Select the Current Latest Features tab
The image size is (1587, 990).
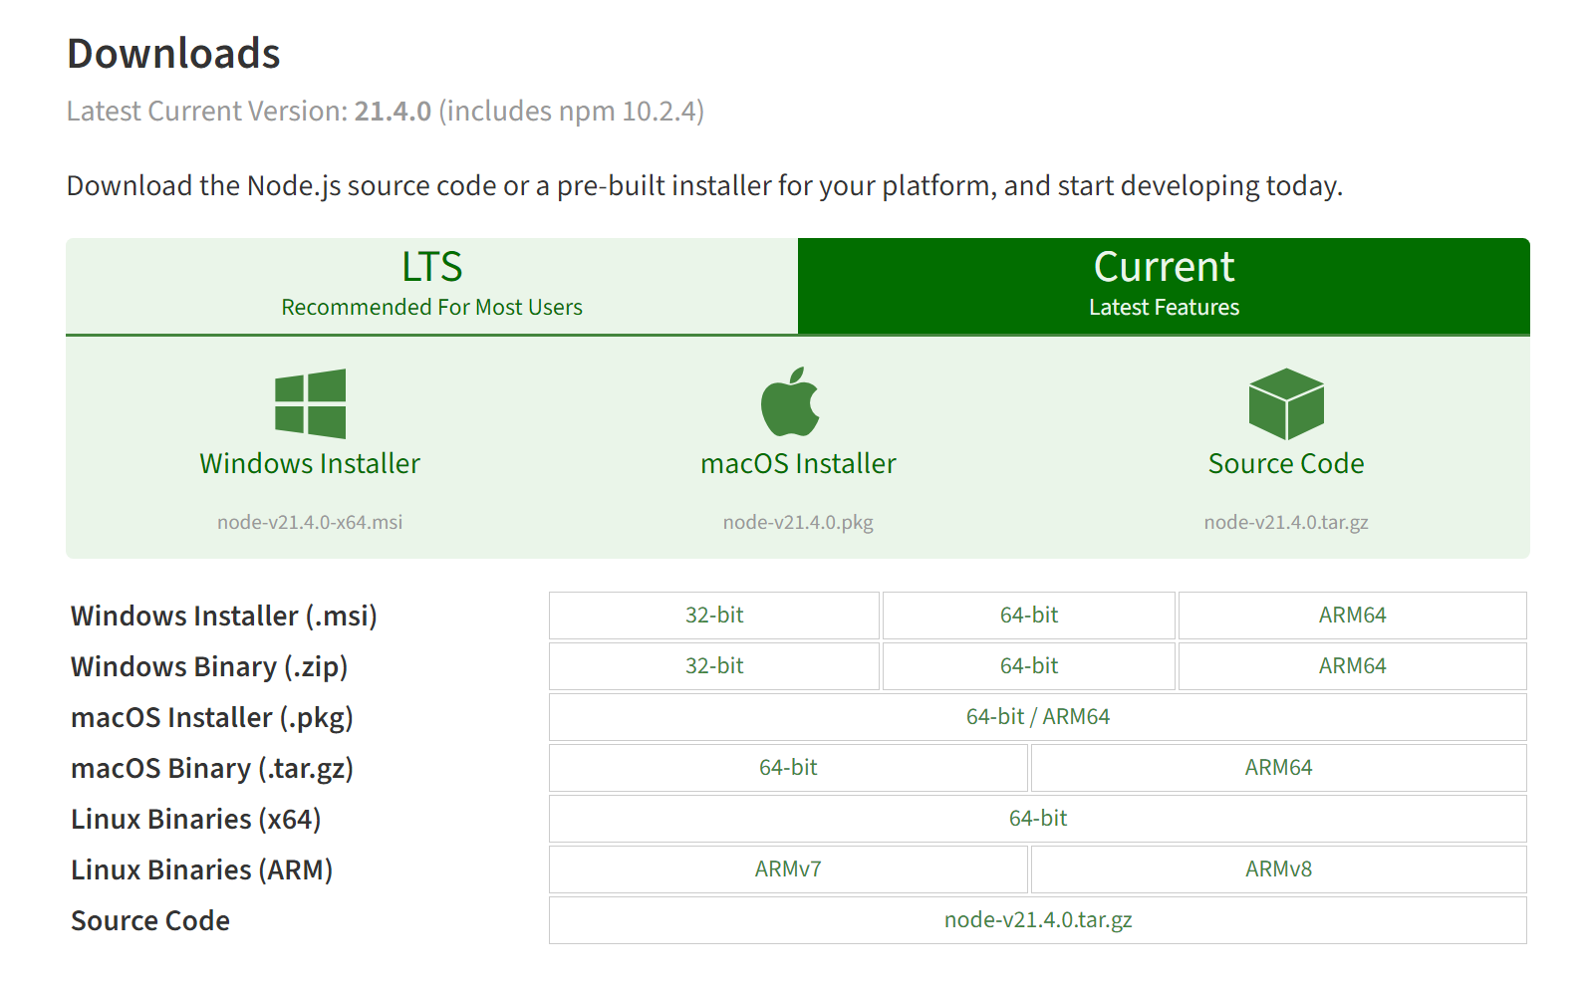1164,286
